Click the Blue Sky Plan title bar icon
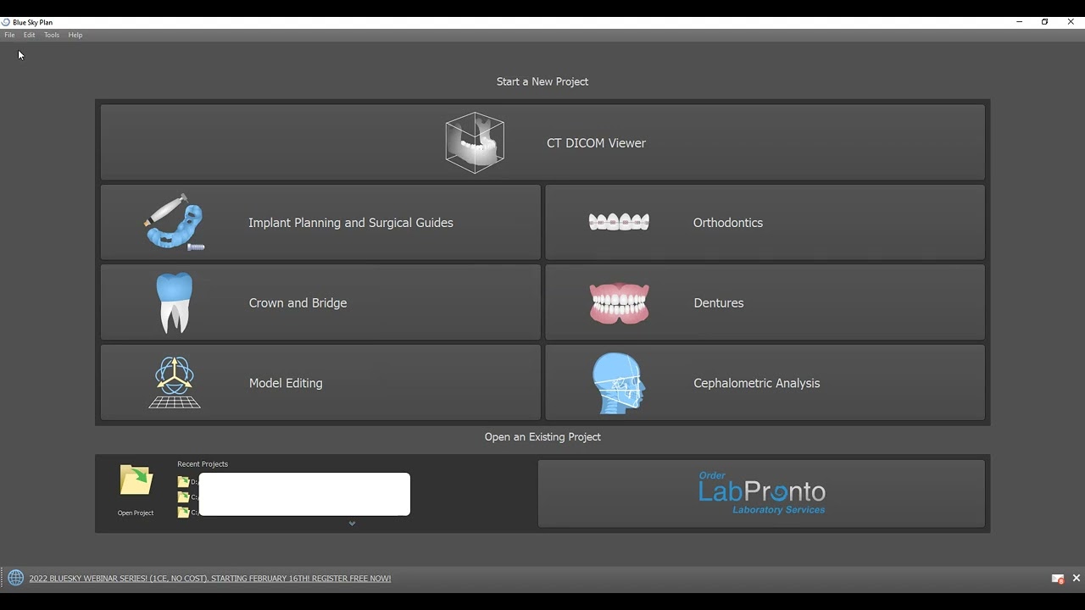The width and height of the screenshot is (1085, 610). 6,22
